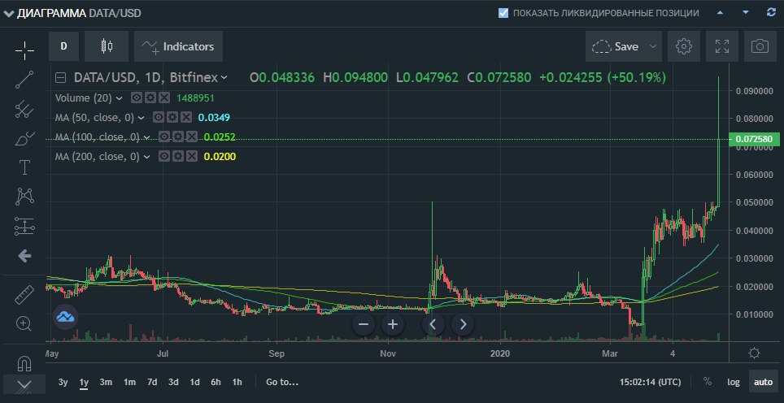The width and height of the screenshot is (784, 403).
Task: Set time range to 1m
Action: click(x=129, y=382)
